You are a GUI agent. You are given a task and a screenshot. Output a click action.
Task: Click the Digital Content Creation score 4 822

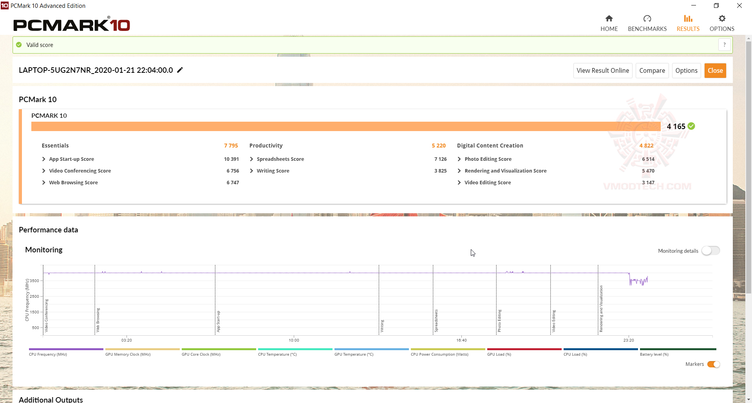646,146
